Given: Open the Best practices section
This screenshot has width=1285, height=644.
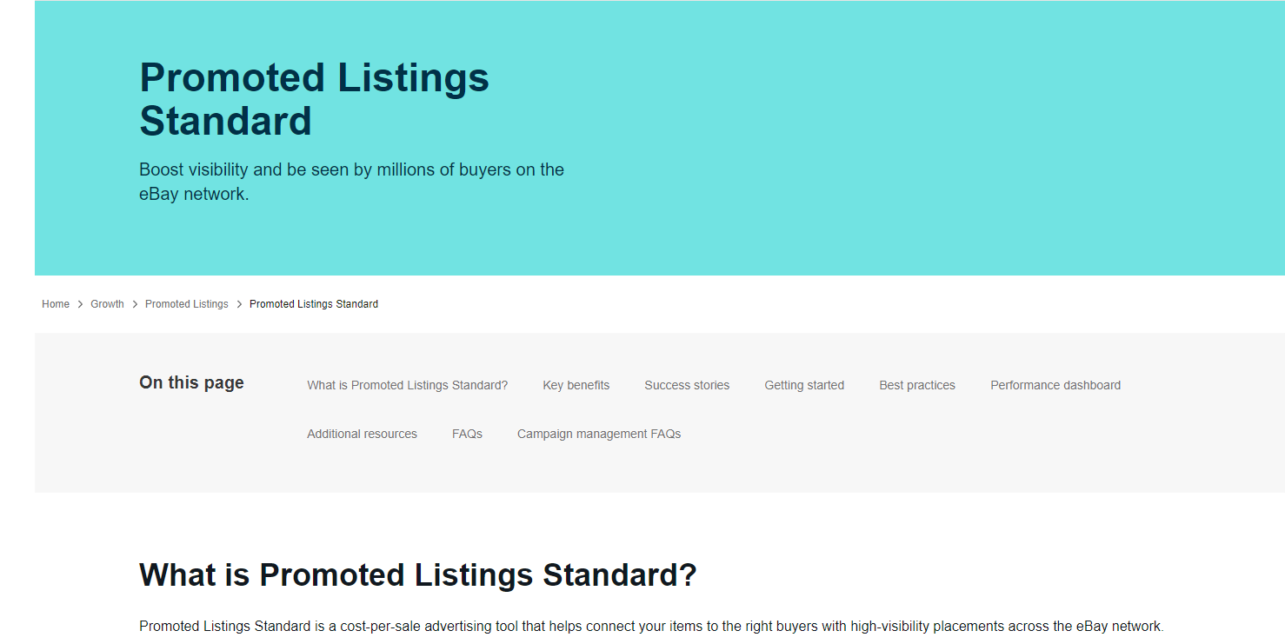Looking at the screenshot, I should pyautogui.click(x=916, y=384).
